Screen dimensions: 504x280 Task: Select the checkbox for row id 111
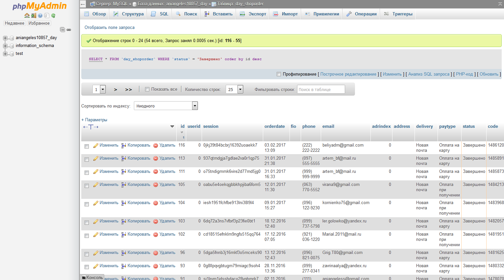(87, 173)
